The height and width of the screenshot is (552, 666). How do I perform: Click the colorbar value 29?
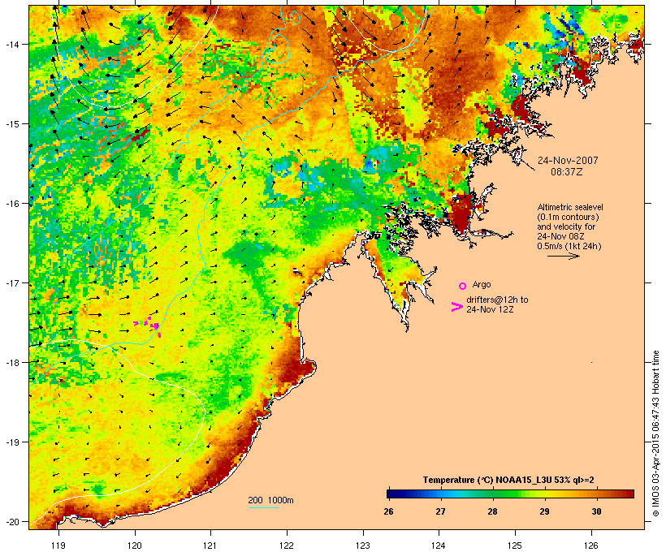coord(544,511)
